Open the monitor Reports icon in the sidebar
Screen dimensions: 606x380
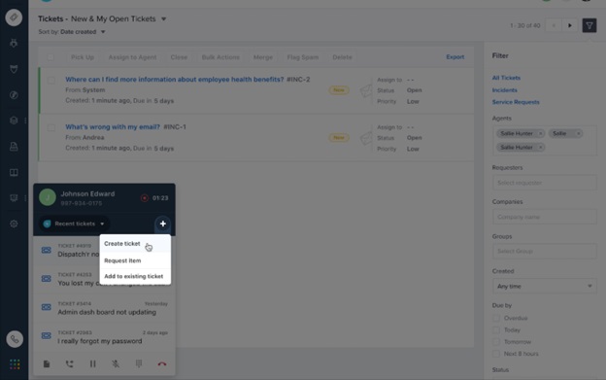(14, 198)
